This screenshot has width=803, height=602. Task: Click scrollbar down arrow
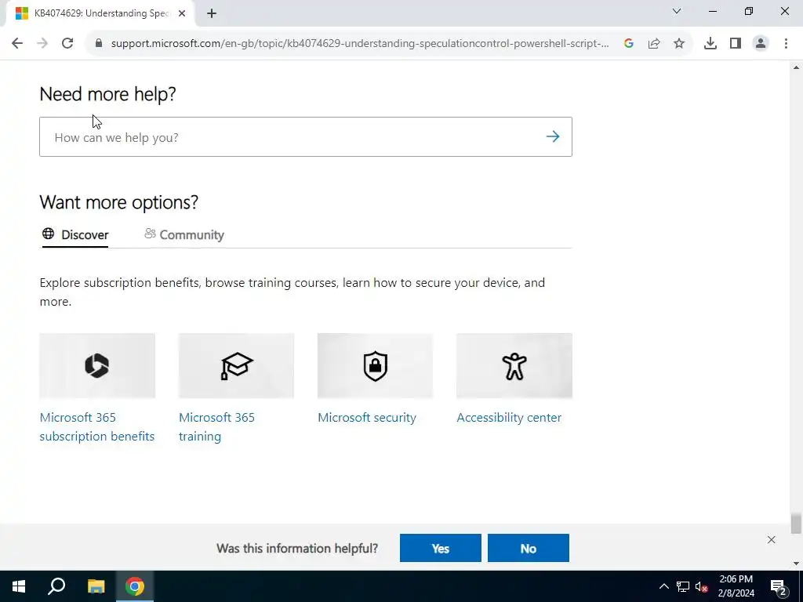796,564
